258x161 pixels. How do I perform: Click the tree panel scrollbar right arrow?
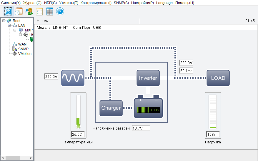(x=31, y=158)
